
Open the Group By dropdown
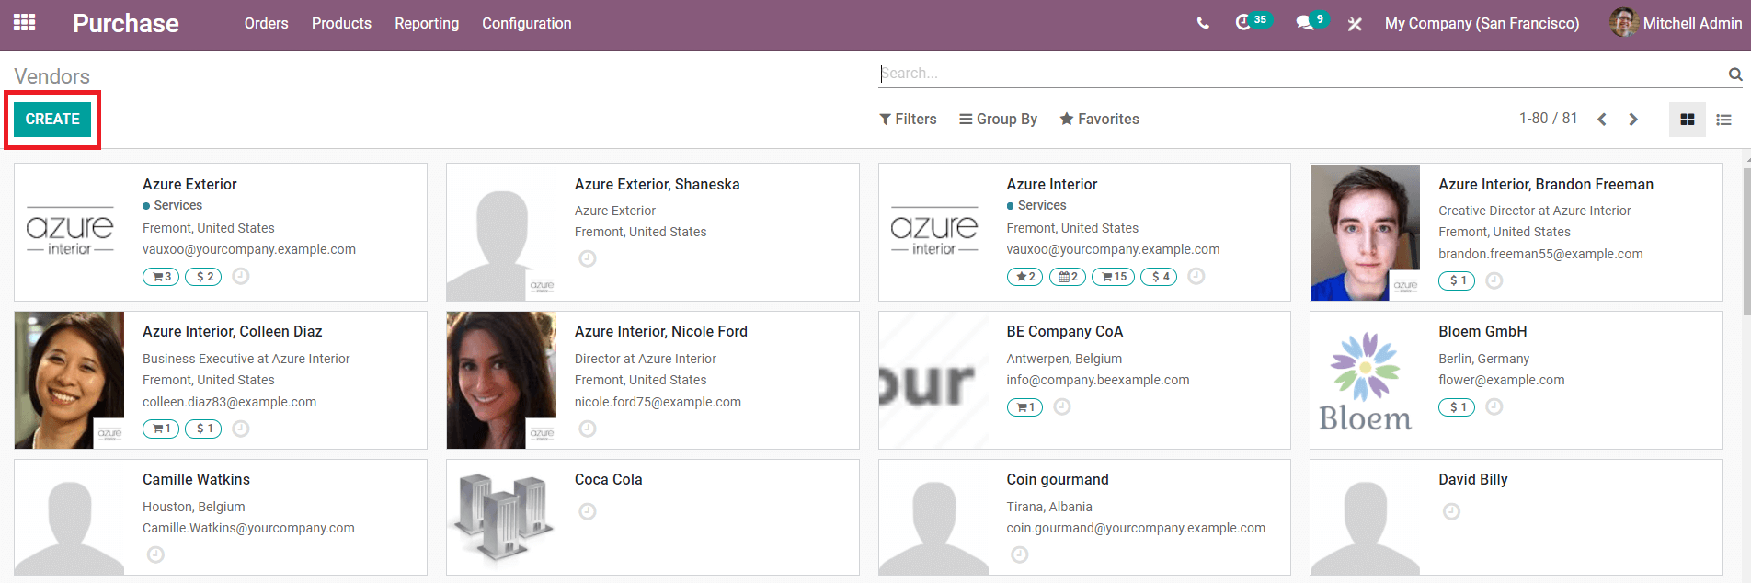[998, 120]
